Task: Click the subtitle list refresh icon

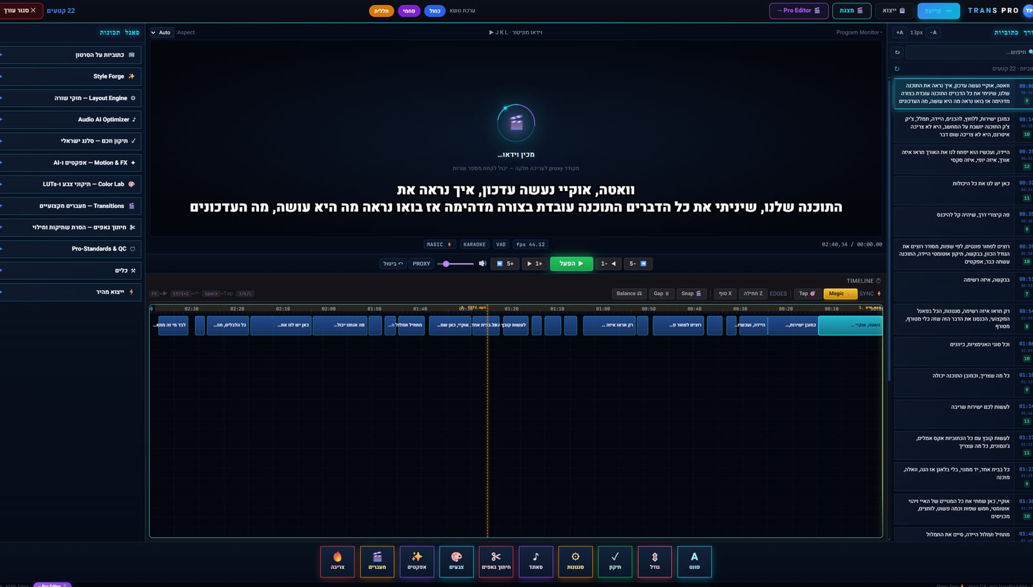Action: point(897,68)
